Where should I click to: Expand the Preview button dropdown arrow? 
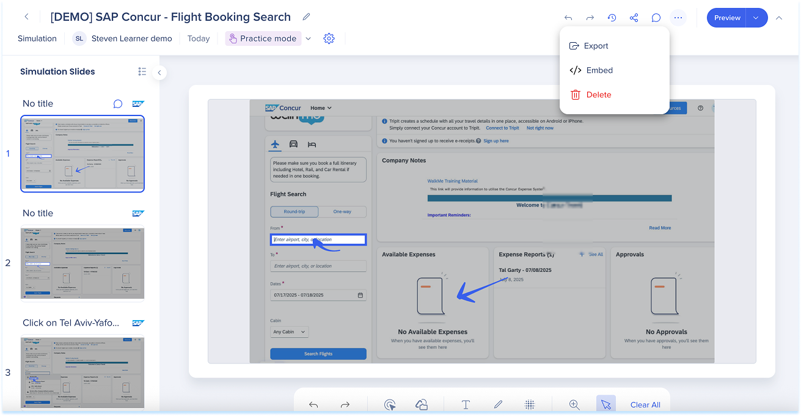pos(756,18)
